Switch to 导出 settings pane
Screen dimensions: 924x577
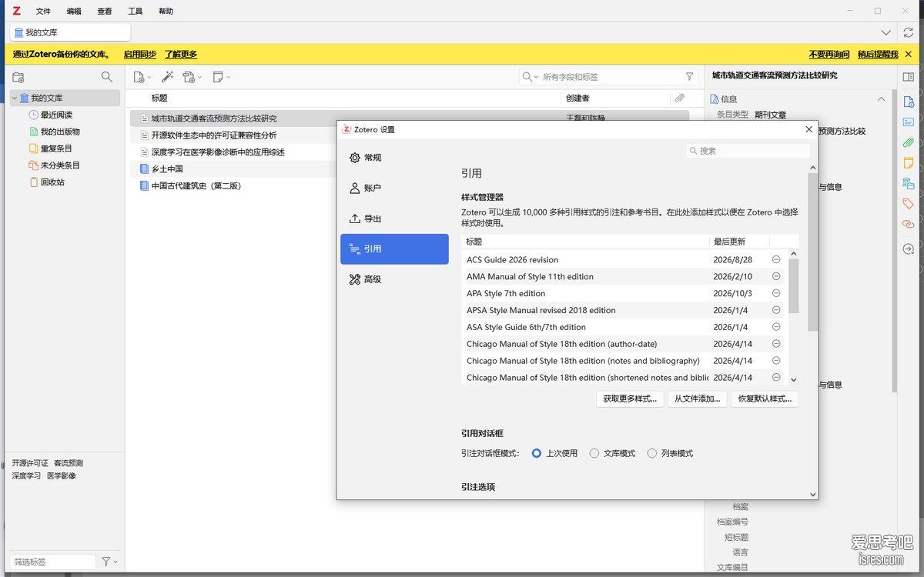click(x=394, y=218)
